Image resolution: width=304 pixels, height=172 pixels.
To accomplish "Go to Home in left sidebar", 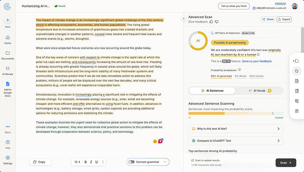I will click(x=7, y=40).
